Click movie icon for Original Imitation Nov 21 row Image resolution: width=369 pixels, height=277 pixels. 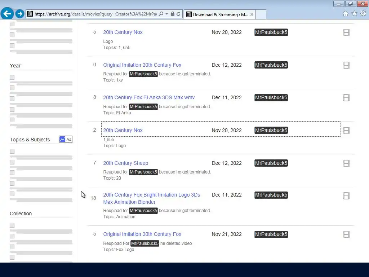(x=346, y=234)
